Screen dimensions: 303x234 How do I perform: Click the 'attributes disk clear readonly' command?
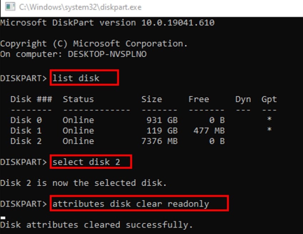coord(139,203)
